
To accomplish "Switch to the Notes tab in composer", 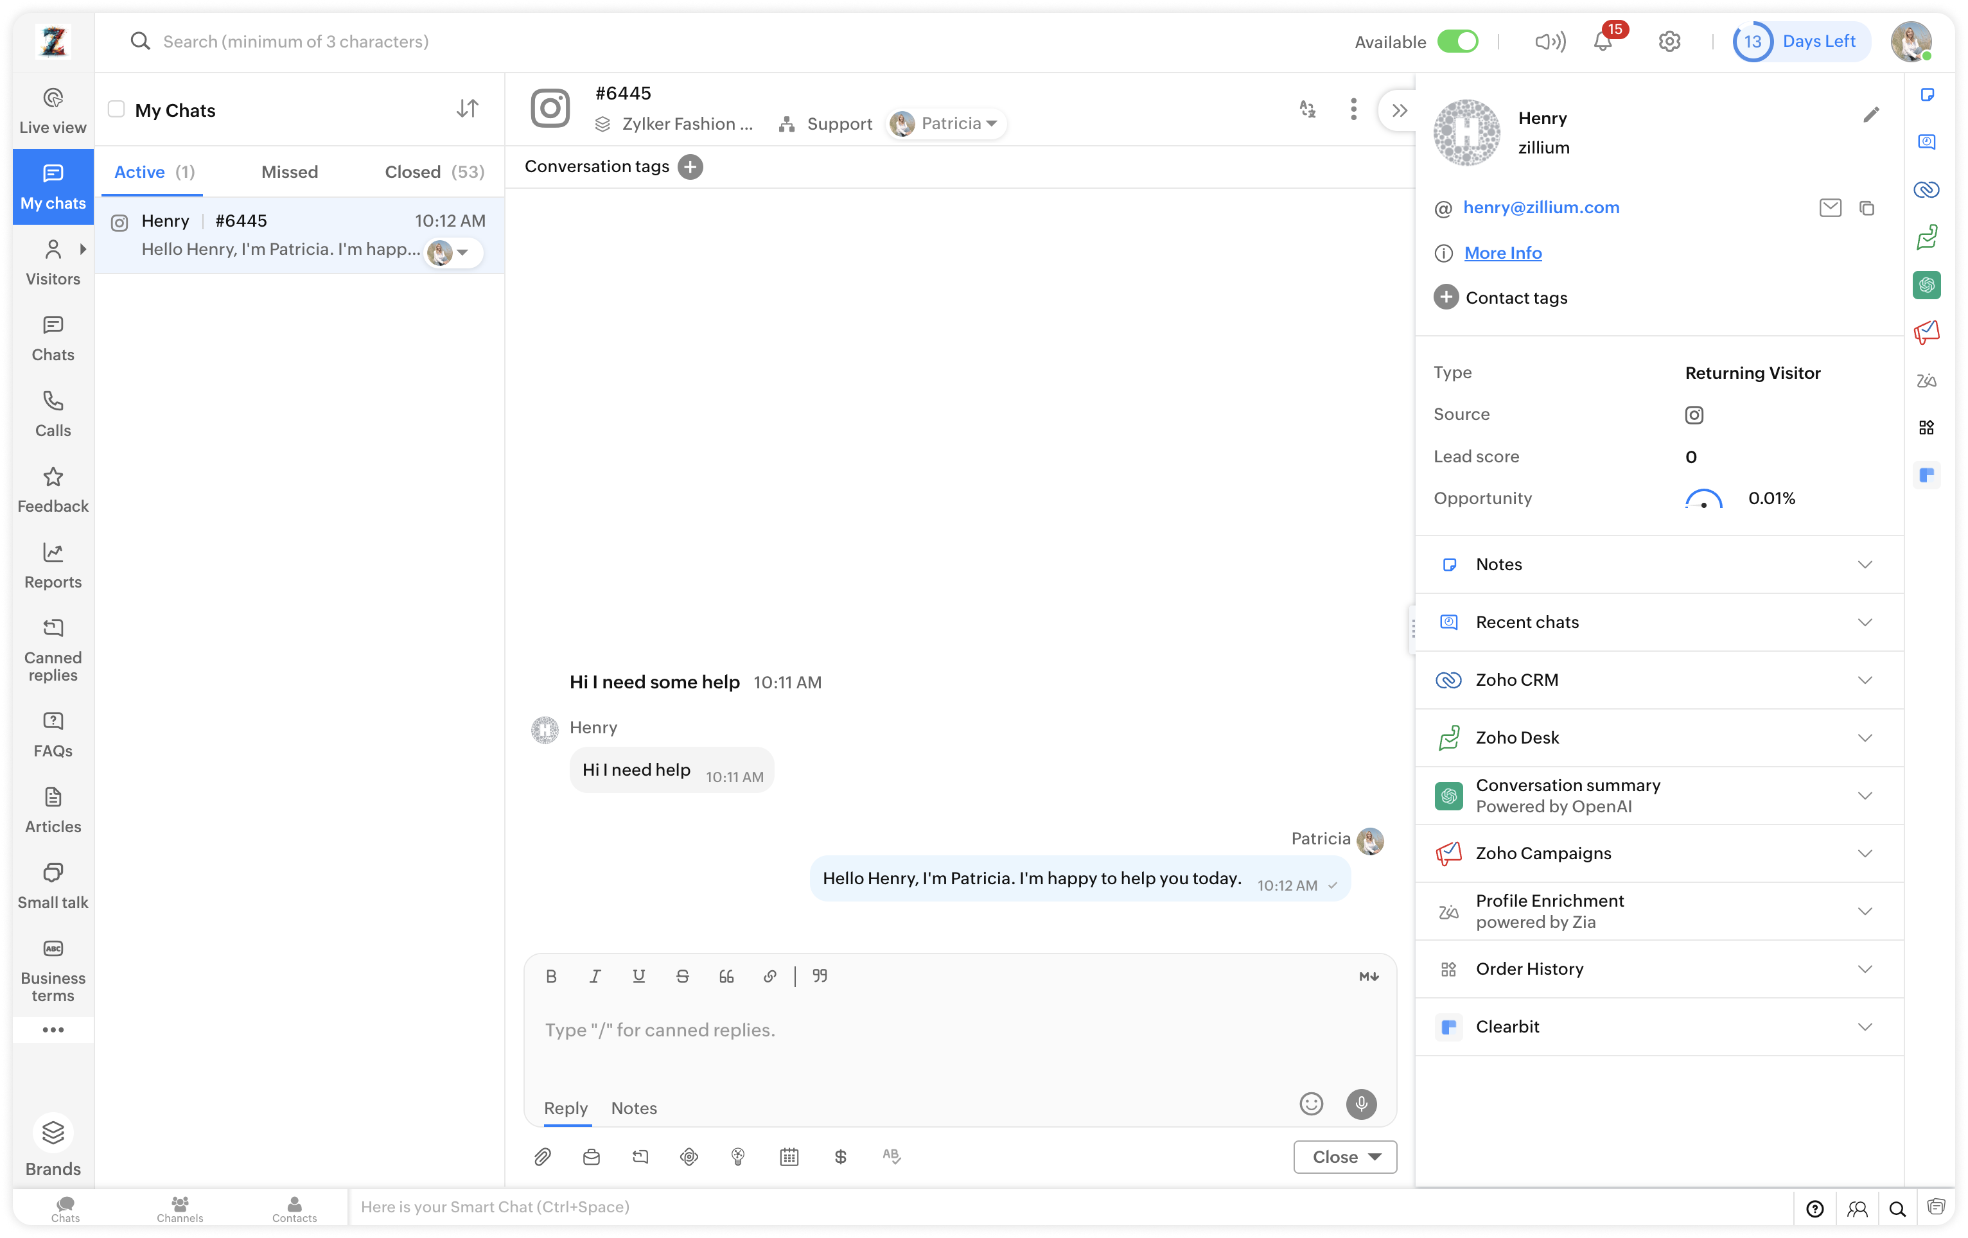I will click(633, 1108).
